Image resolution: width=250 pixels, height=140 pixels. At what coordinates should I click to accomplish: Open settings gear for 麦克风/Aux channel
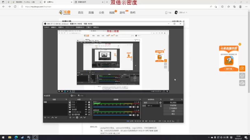(x=138, y=107)
